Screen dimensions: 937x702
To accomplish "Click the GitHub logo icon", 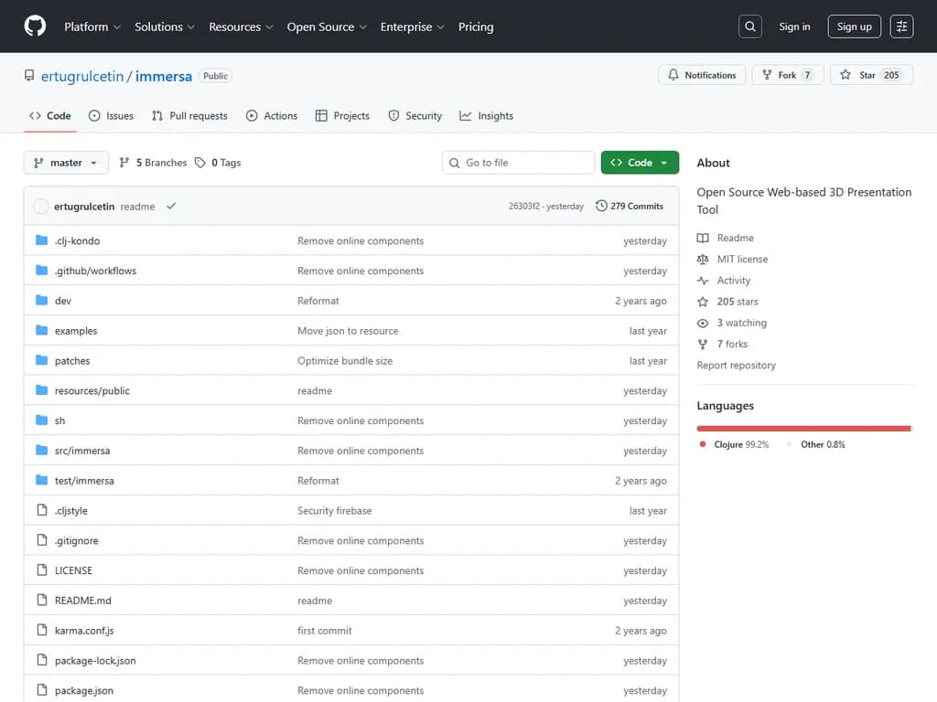I will (x=35, y=27).
